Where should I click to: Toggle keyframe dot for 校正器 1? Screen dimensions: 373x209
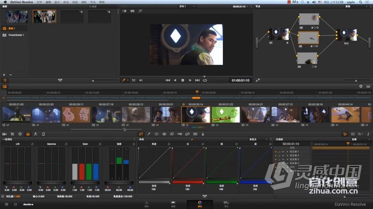coord(276,152)
